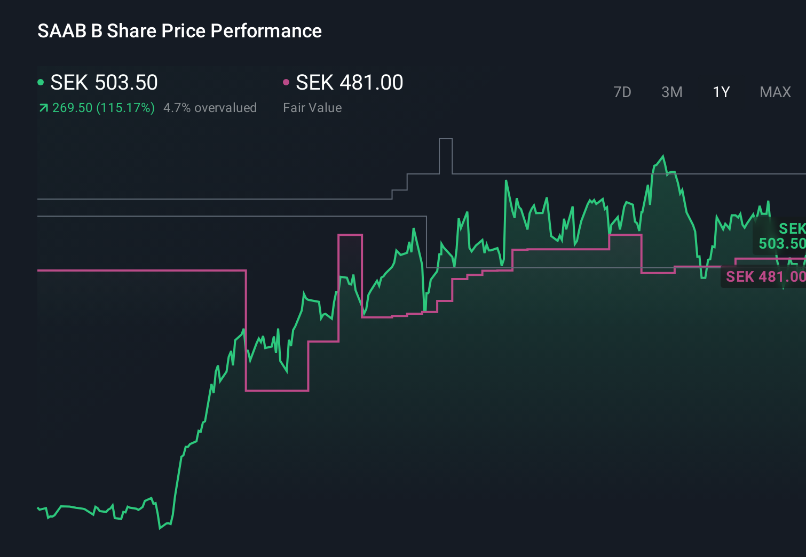
Task: Select the MAX time range
Action: point(775,92)
